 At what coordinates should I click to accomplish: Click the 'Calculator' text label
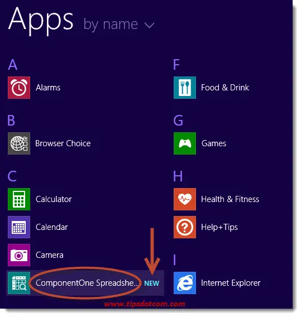pyautogui.click(x=54, y=199)
